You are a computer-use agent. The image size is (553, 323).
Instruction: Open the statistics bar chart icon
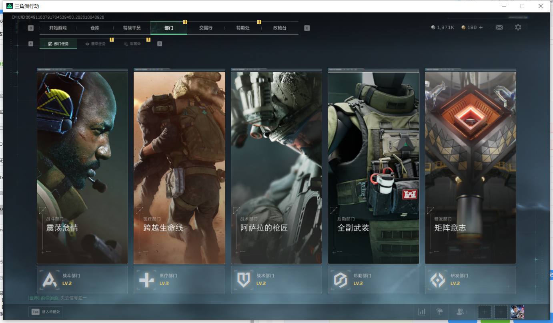coord(422,312)
